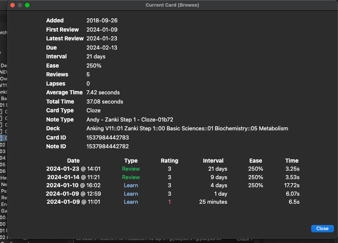Click the Due date 2024-02-13
338x243 pixels.
pos(102,48)
